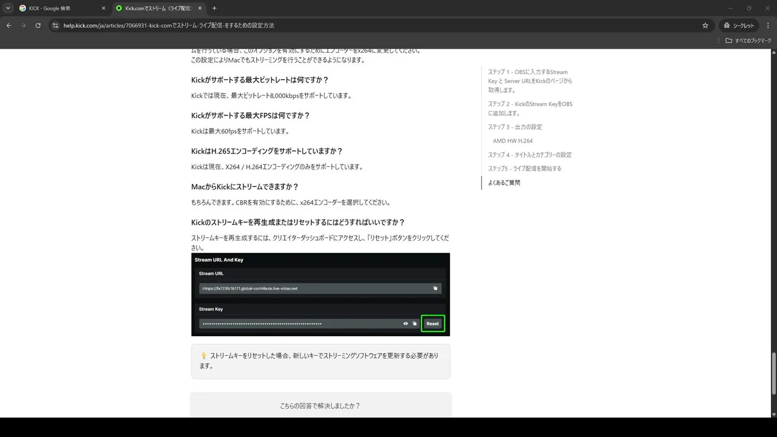This screenshot has height=437, width=777.
Task: Click the rtmps Stream URL text field
Action: point(320,288)
